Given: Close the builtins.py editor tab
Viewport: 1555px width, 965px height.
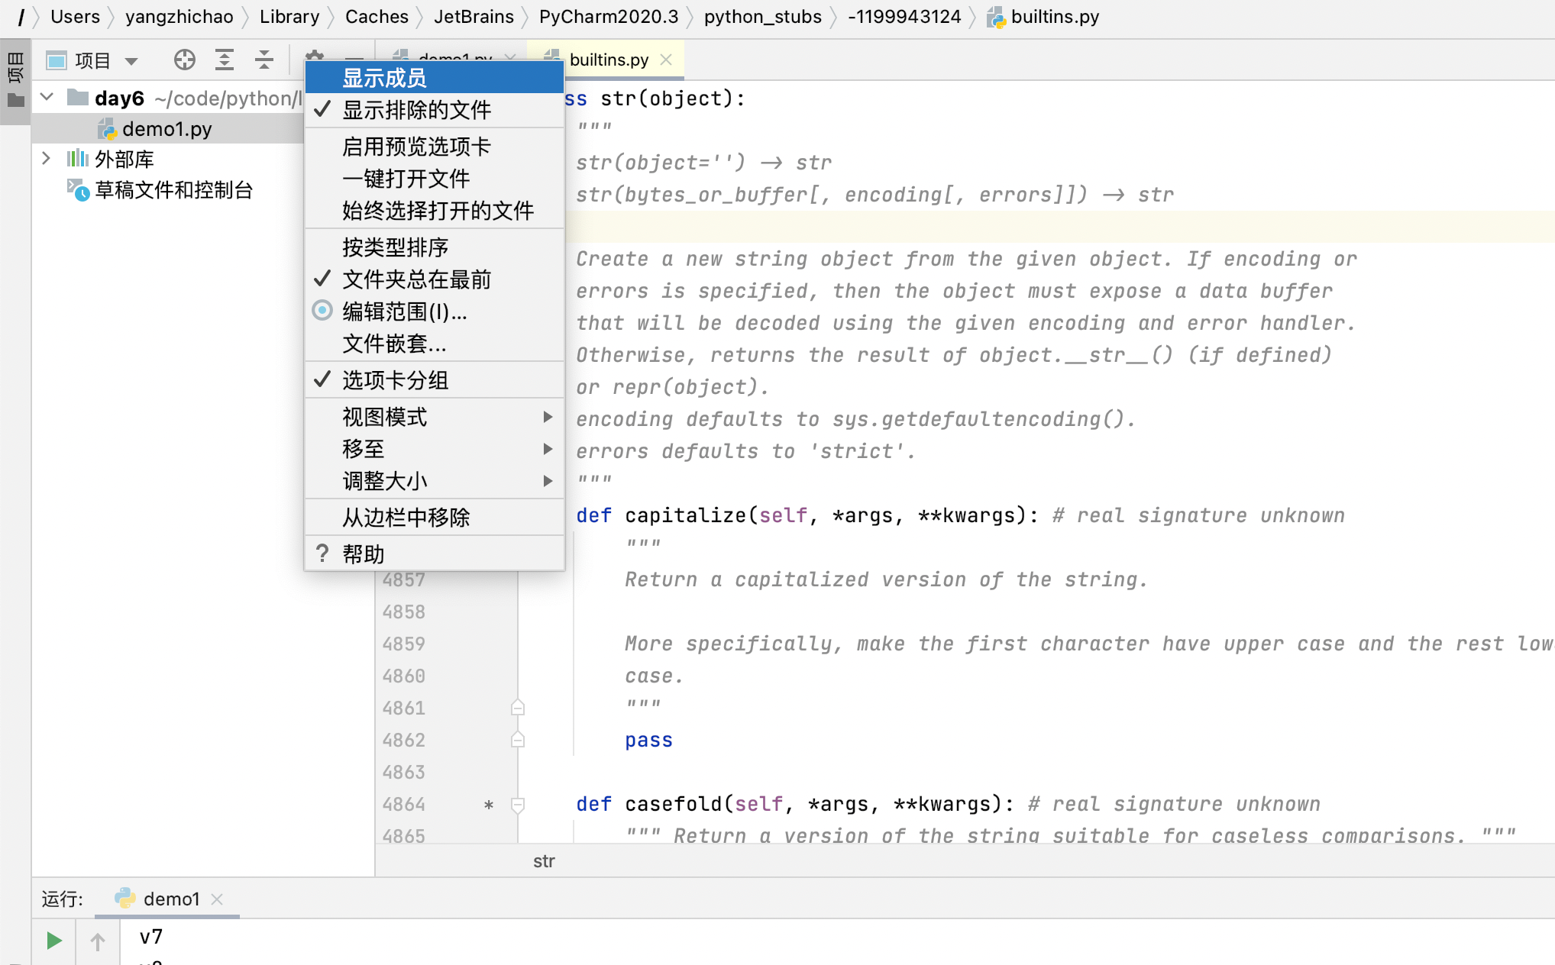Looking at the screenshot, I should (x=666, y=60).
